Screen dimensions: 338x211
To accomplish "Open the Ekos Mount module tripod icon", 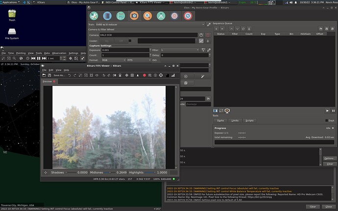I will (x=161, y=16).
